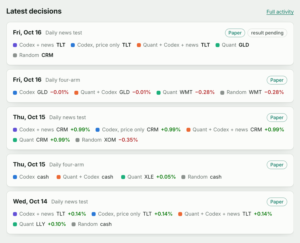Click gray swatch beside Random cash, Oct 15
This screenshot has height=243, width=300.
pyautogui.click(x=183, y=177)
